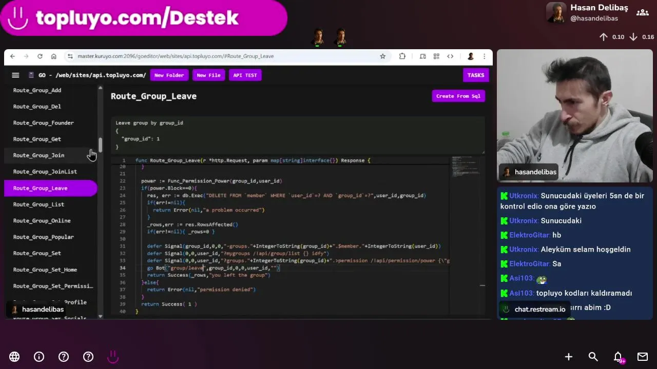Open Route_Group_Get in the sidebar

click(50, 139)
